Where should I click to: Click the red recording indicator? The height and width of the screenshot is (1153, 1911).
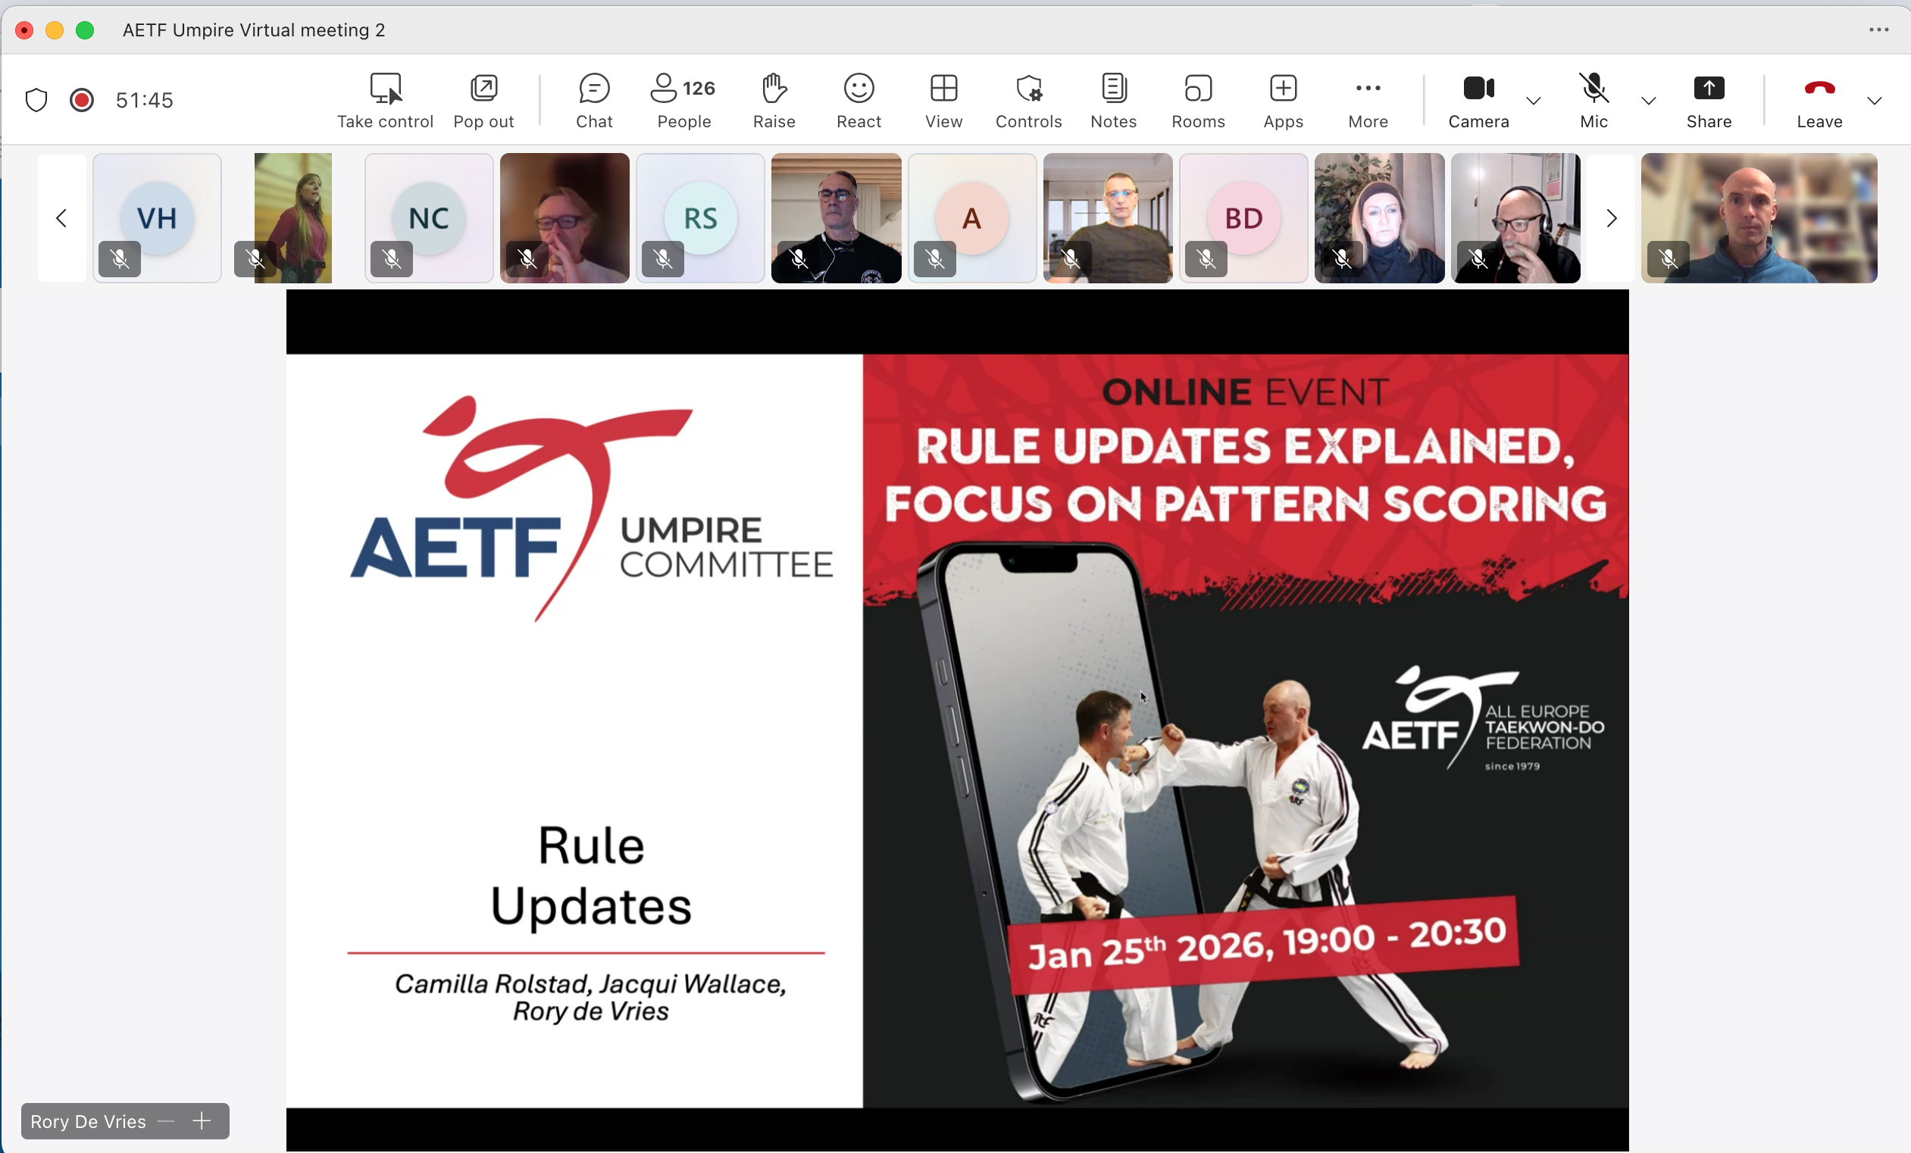click(x=81, y=100)
